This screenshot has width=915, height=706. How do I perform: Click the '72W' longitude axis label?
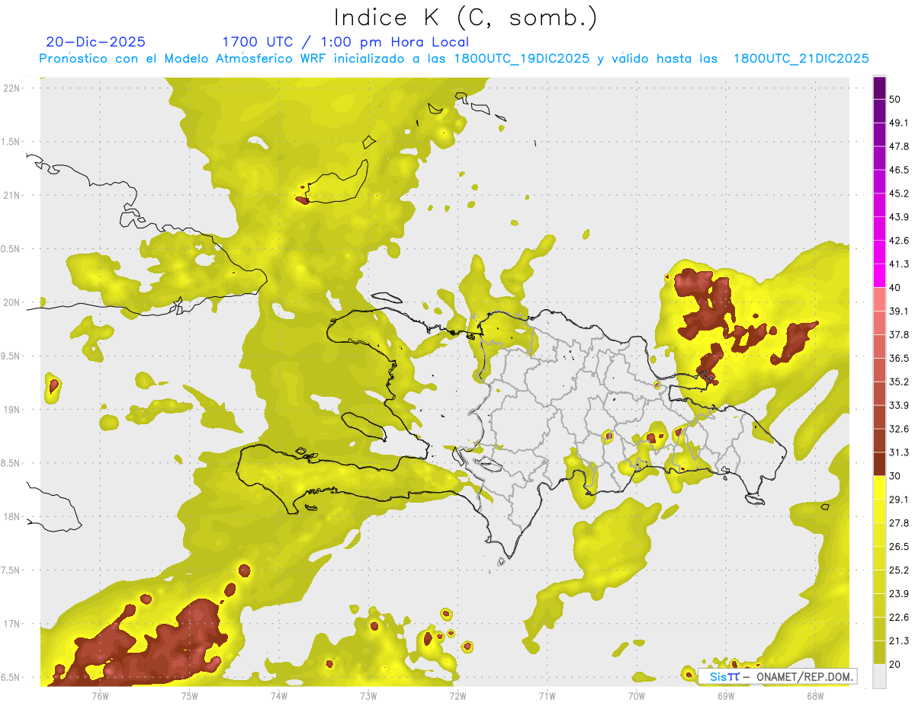[457, 695]
